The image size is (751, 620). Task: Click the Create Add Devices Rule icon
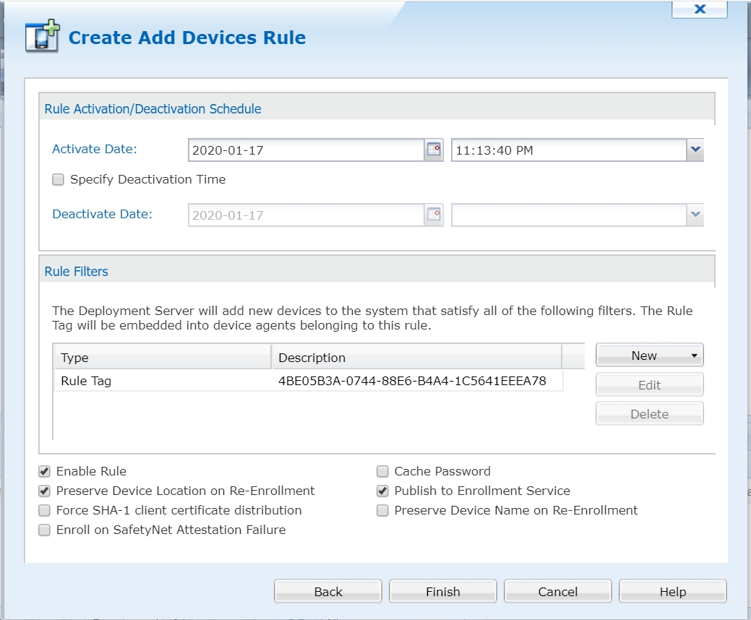coord(41,37)
